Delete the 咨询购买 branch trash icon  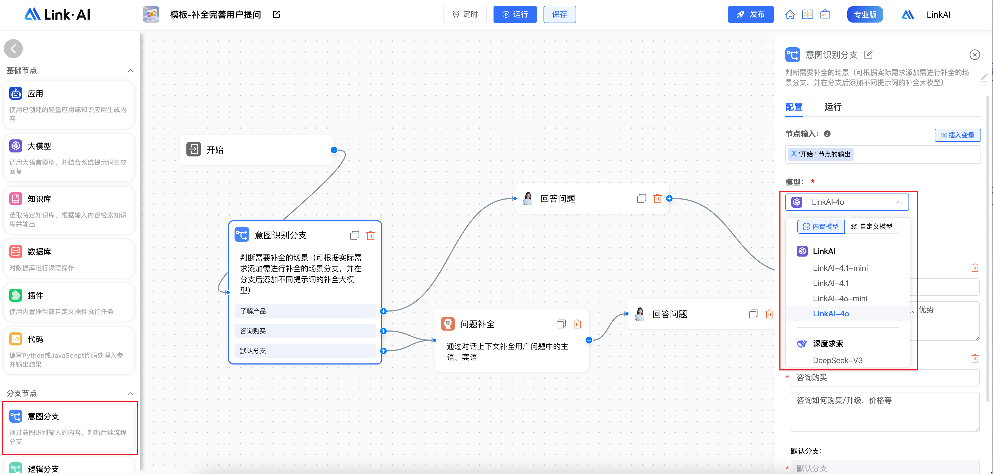[x=975, y=358]
